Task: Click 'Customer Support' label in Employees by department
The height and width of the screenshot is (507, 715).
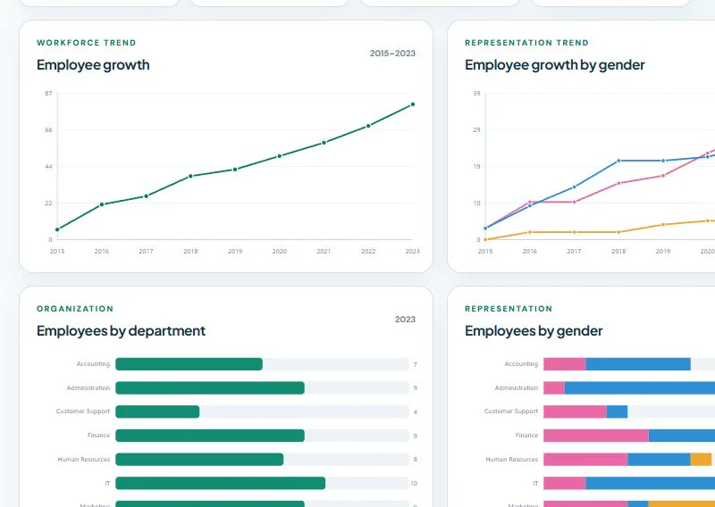Action: [x=83, y=411]
